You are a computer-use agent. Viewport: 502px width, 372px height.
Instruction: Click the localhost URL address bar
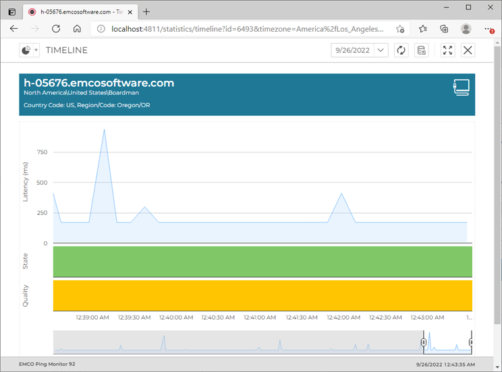pos(243,29)
